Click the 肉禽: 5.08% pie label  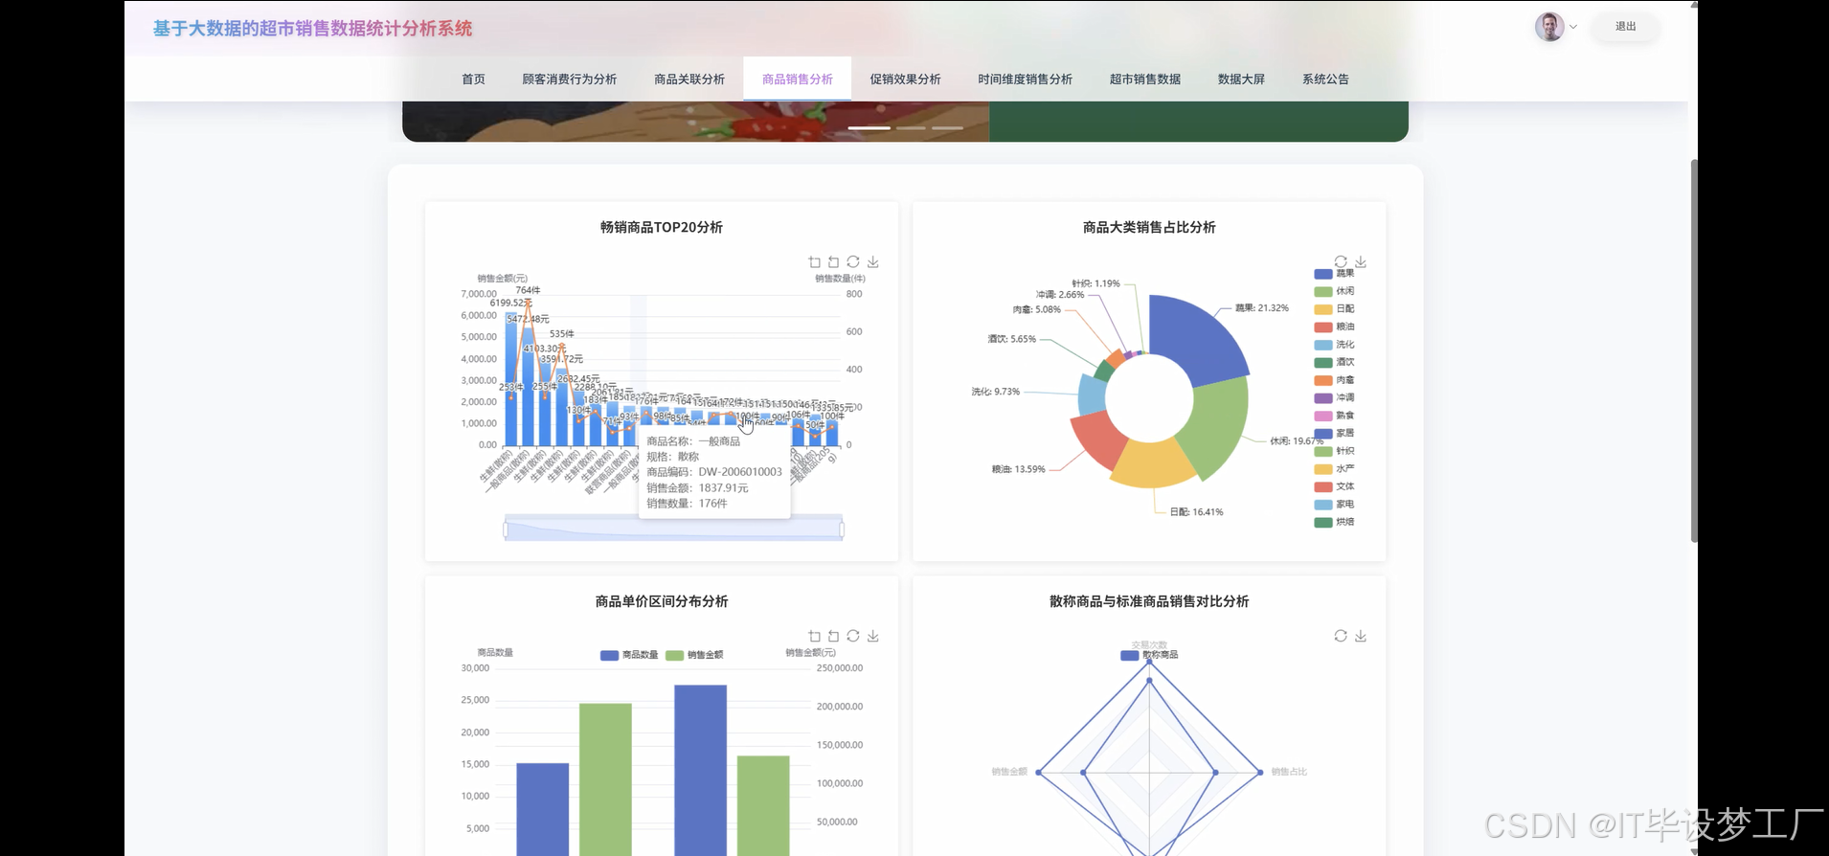[1036, 309]
